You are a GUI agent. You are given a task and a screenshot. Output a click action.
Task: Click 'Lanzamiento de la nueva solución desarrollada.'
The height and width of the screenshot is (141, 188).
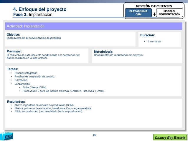[34, 38]
